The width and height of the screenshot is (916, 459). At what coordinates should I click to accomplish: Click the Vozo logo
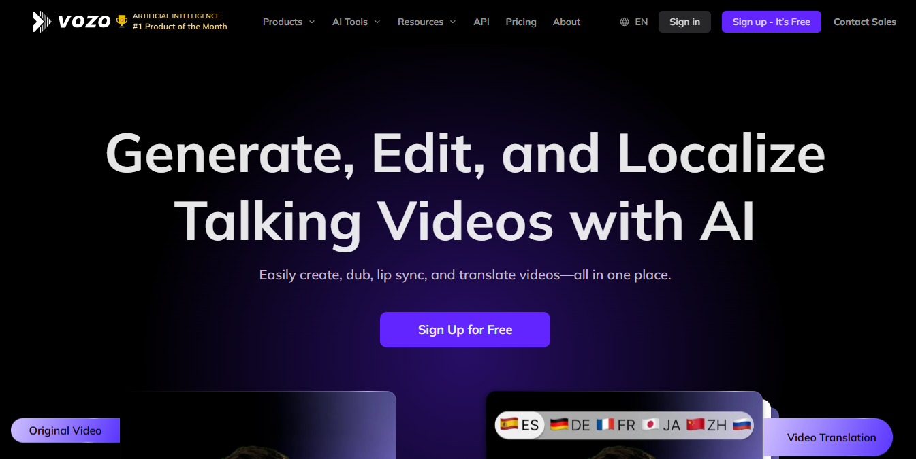[71, 22]
